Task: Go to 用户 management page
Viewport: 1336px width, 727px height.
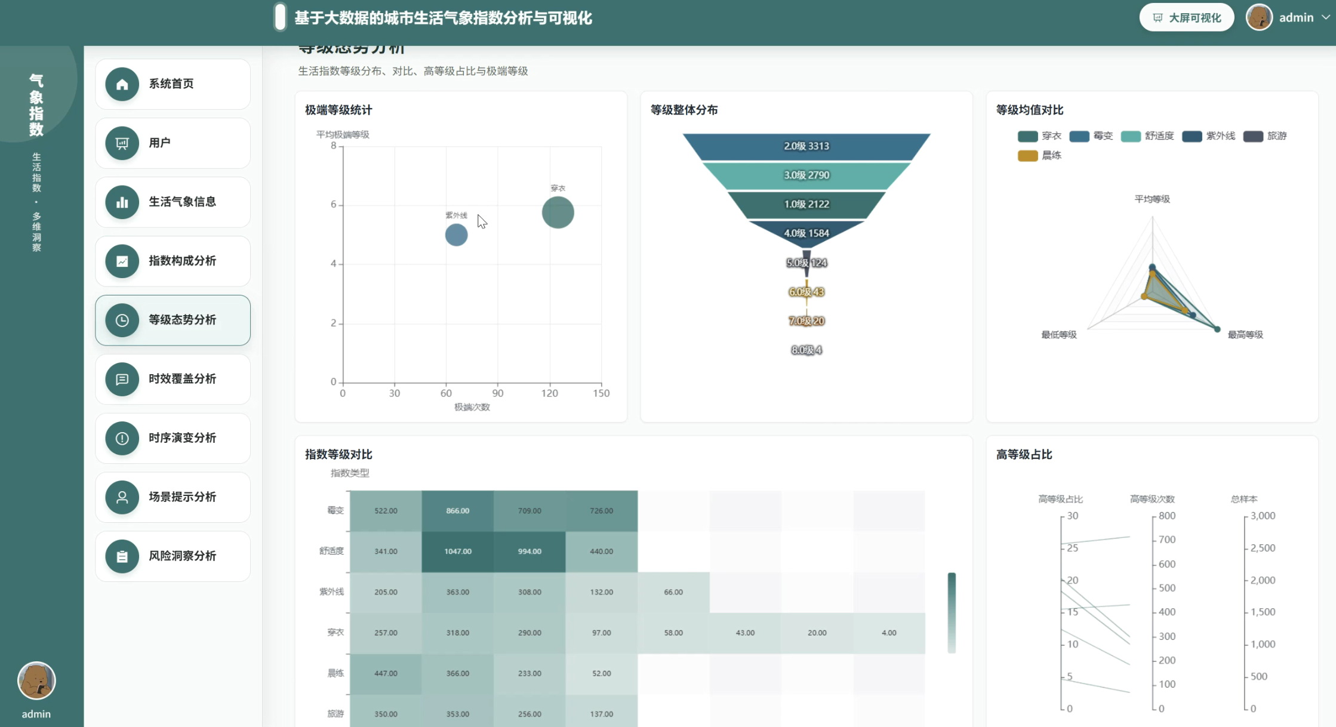Action: pos(173,143)
